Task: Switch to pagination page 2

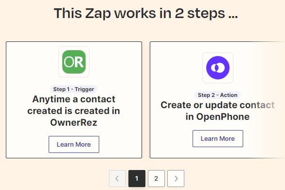Action: pos(156,178)
